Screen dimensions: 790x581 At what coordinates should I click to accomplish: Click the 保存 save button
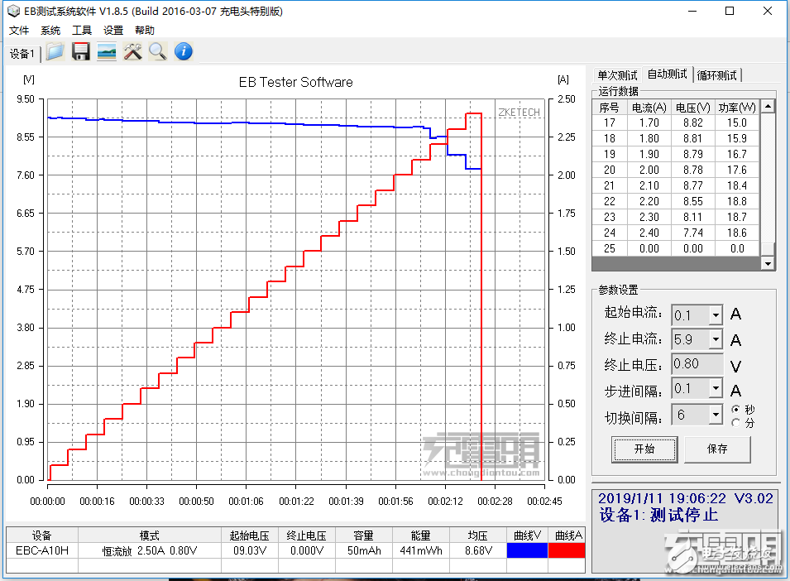(717, 449)
